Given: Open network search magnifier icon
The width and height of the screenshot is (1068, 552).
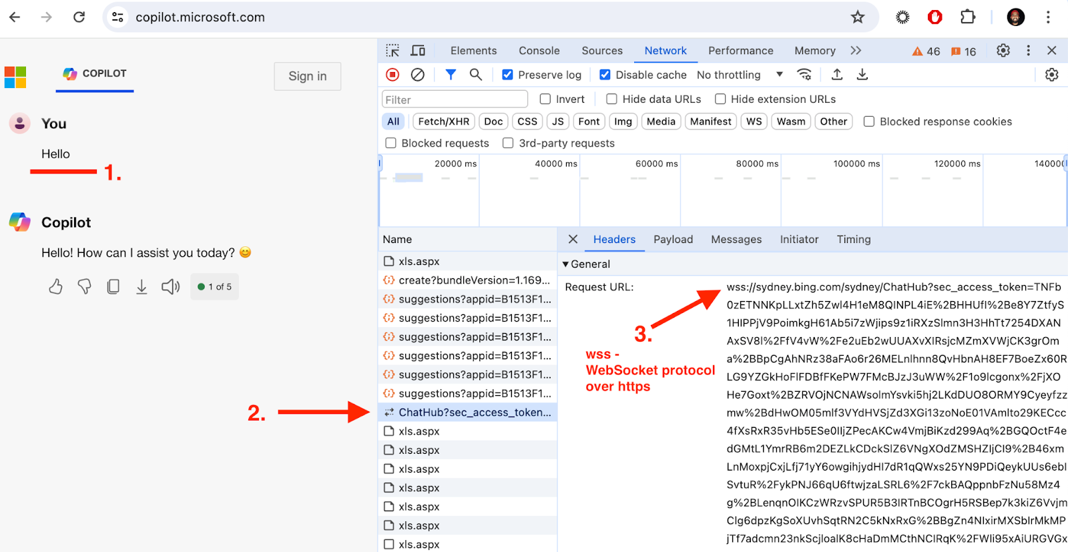Looking at the screenshot, I should point(476,75).
